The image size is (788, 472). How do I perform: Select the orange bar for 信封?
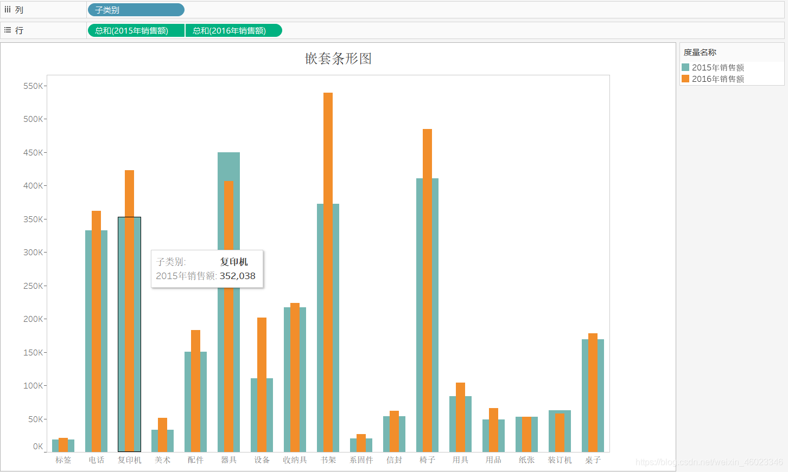[394, 431]
